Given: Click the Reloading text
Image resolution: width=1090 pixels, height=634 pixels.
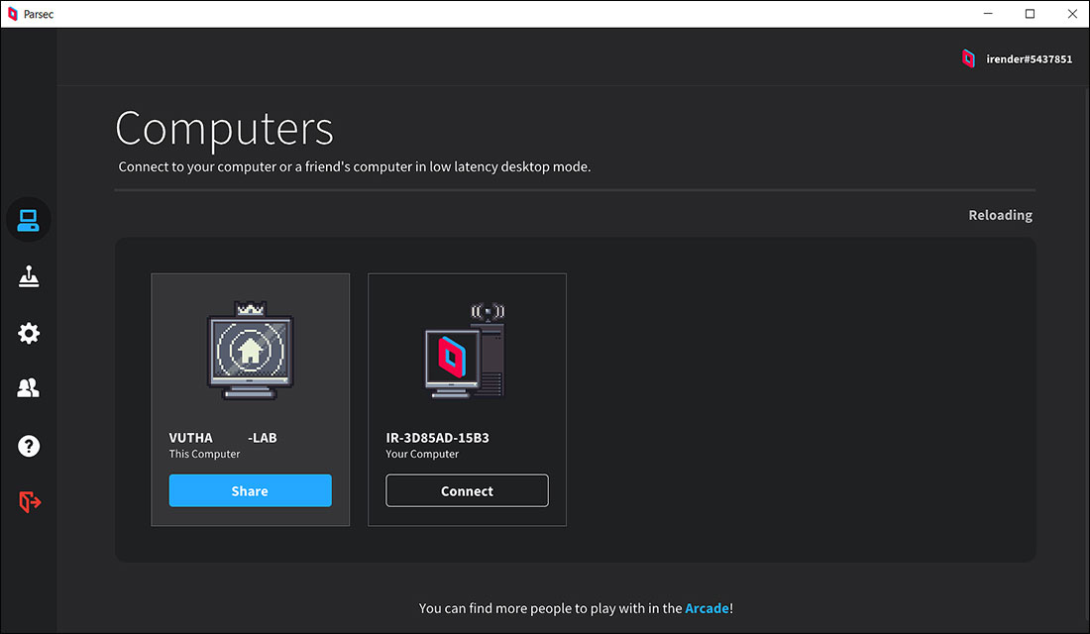Looking at the screenshot, I should click(x=1001, y=215).
